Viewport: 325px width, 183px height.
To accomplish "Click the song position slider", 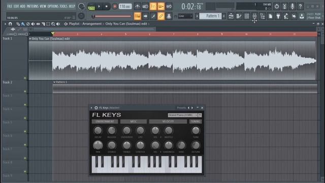I will (112, 16).
